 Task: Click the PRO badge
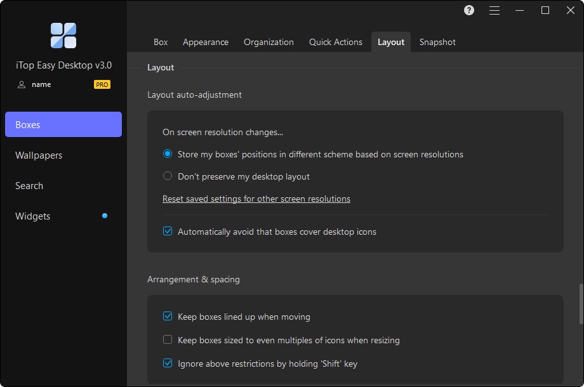click(102, 84)
